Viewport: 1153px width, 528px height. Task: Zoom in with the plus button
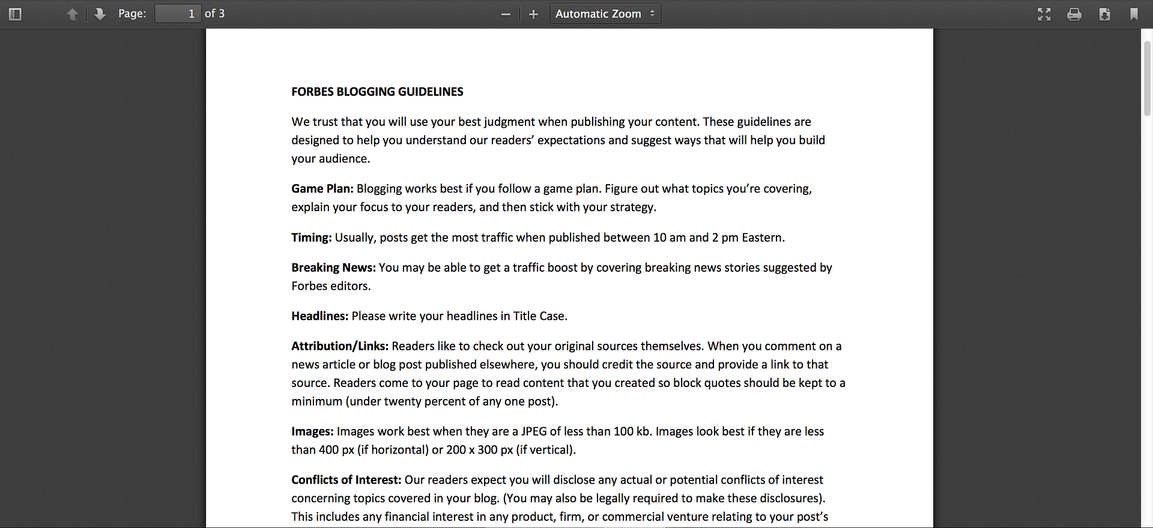point(533,14)
